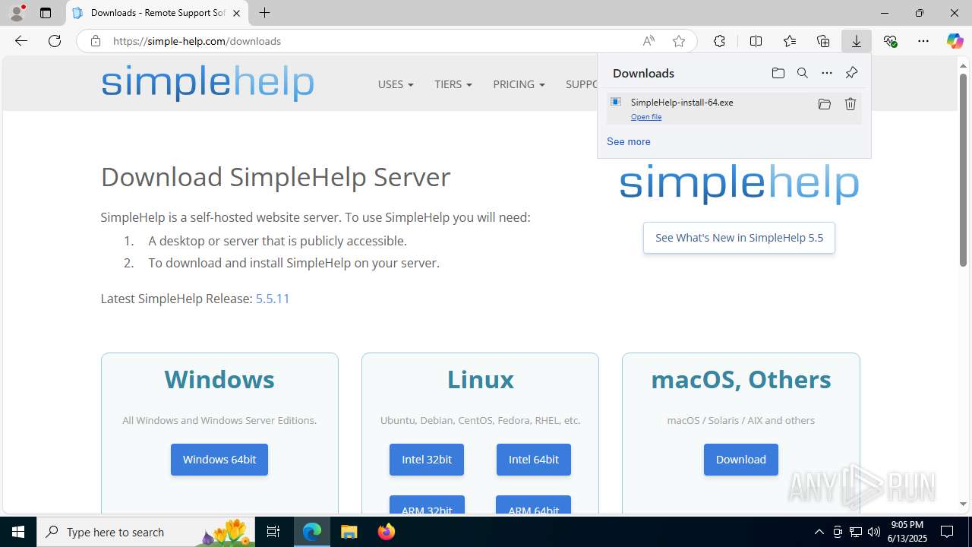Image resolution: width=972 pixels, height=547 pixels.
Task: Open the Favorites list icon
Action: coord(790,41)
